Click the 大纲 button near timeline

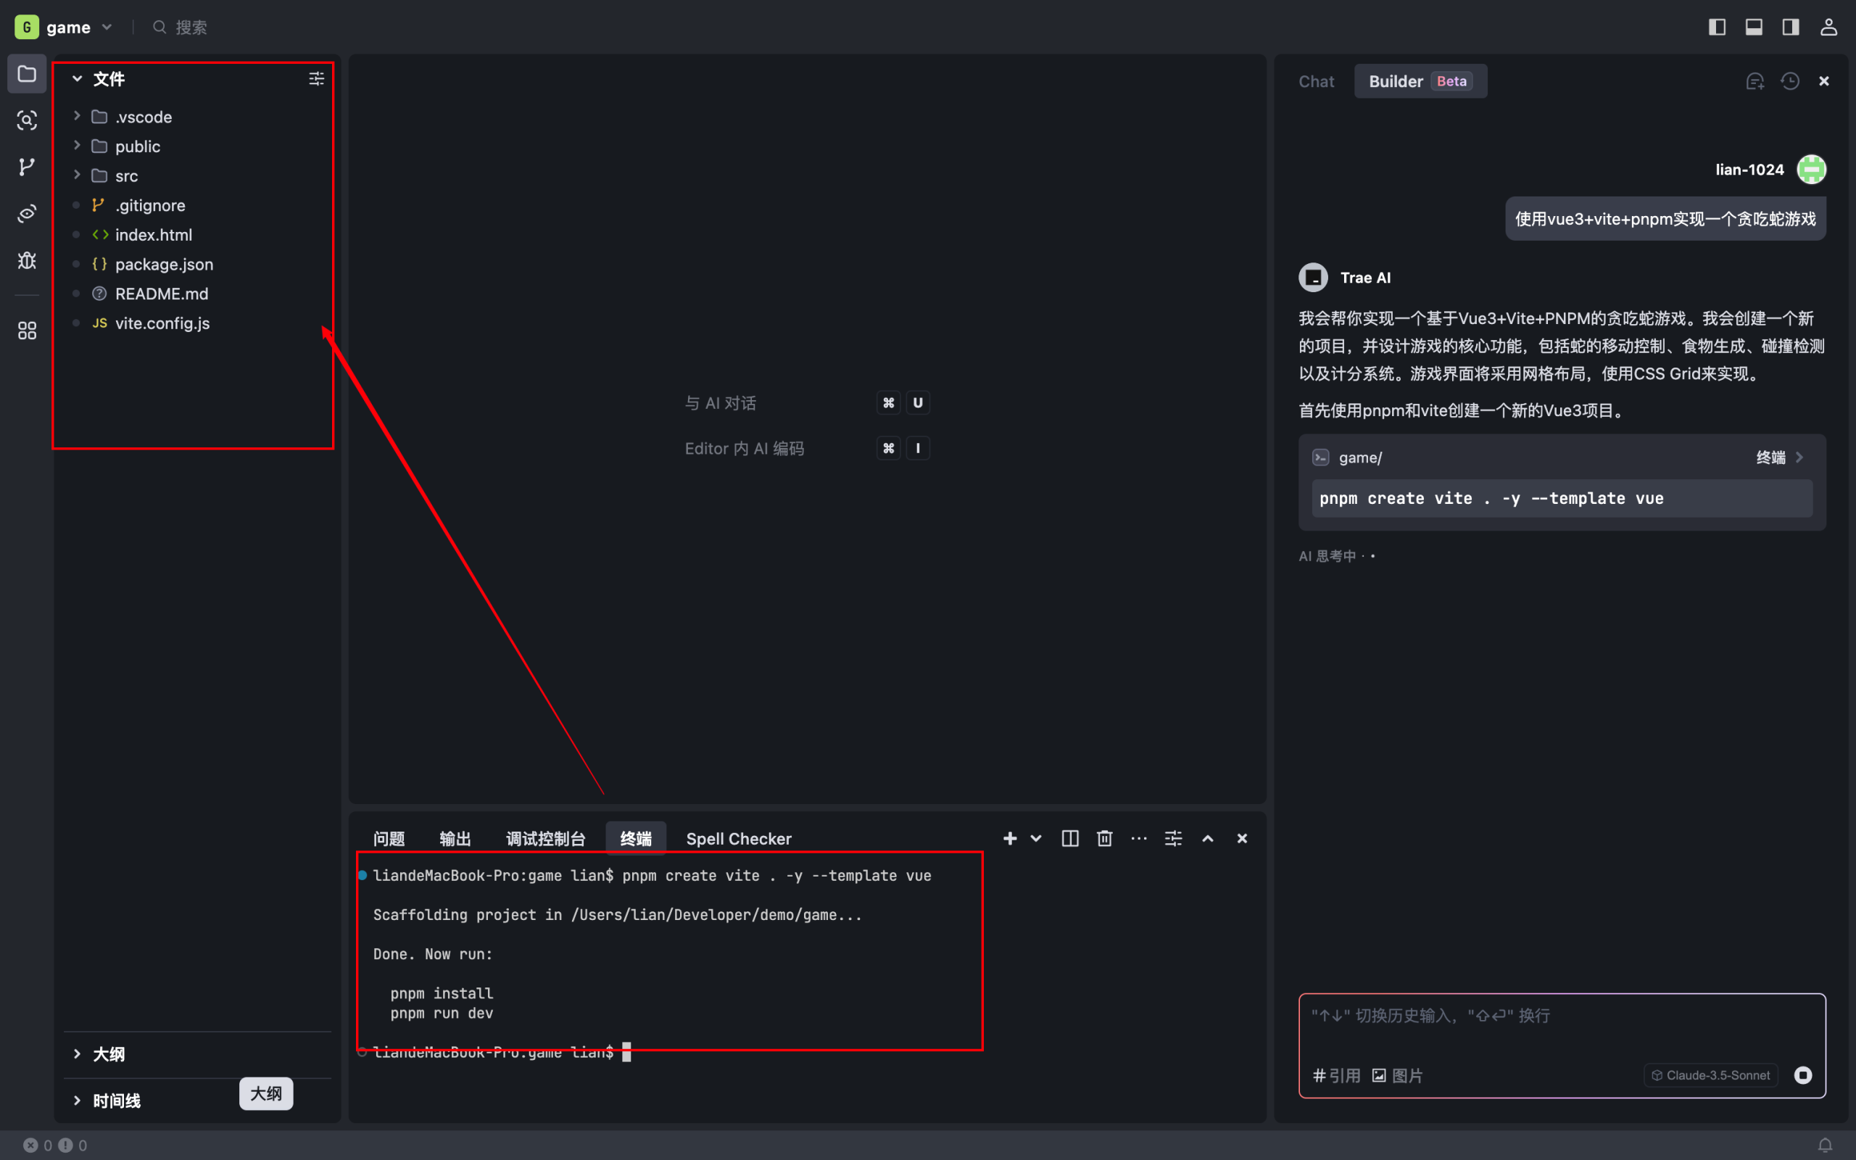(x=265, y=1093)
